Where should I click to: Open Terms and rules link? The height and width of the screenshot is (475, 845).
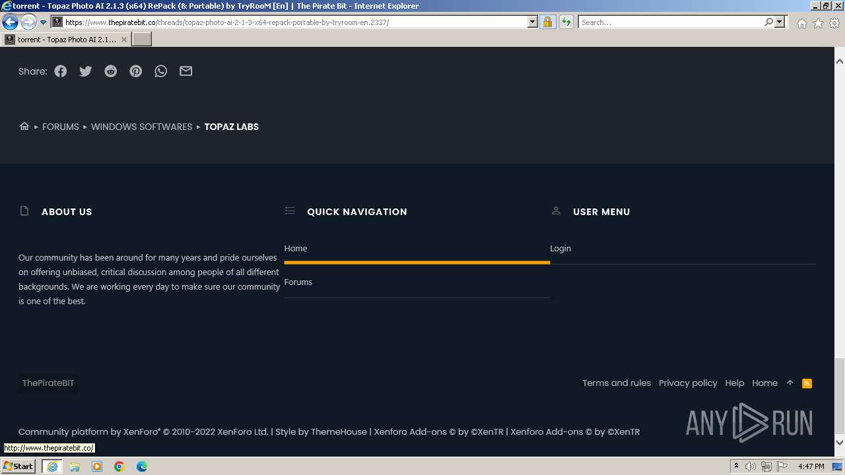pos(617,383)
